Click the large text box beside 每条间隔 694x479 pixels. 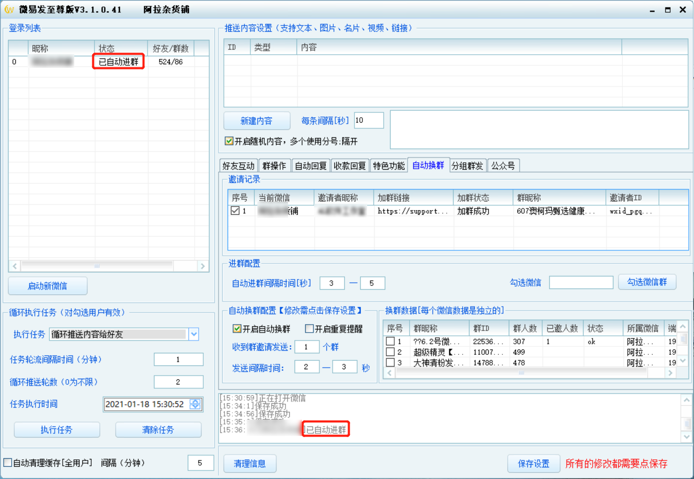[540, 129]
